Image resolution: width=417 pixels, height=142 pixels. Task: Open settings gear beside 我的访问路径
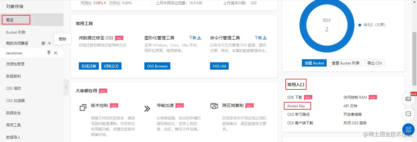tap(43, 43)
